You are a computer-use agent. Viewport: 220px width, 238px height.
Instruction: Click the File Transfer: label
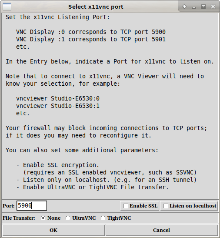pyautogui.click(x=19, y=218)
